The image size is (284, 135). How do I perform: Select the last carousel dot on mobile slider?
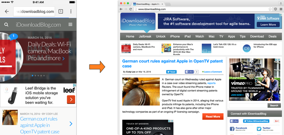(44, 76)
